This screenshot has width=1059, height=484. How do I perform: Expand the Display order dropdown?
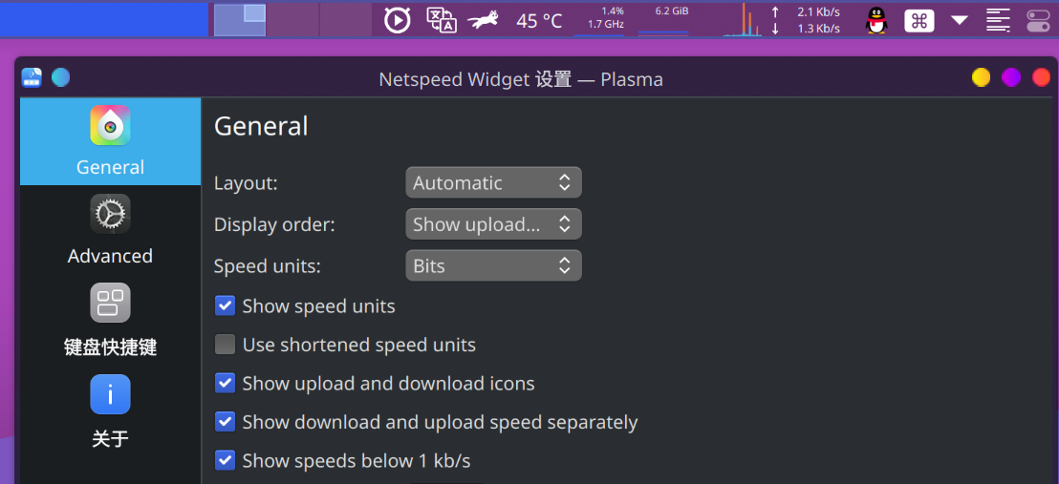click(493, 224)
